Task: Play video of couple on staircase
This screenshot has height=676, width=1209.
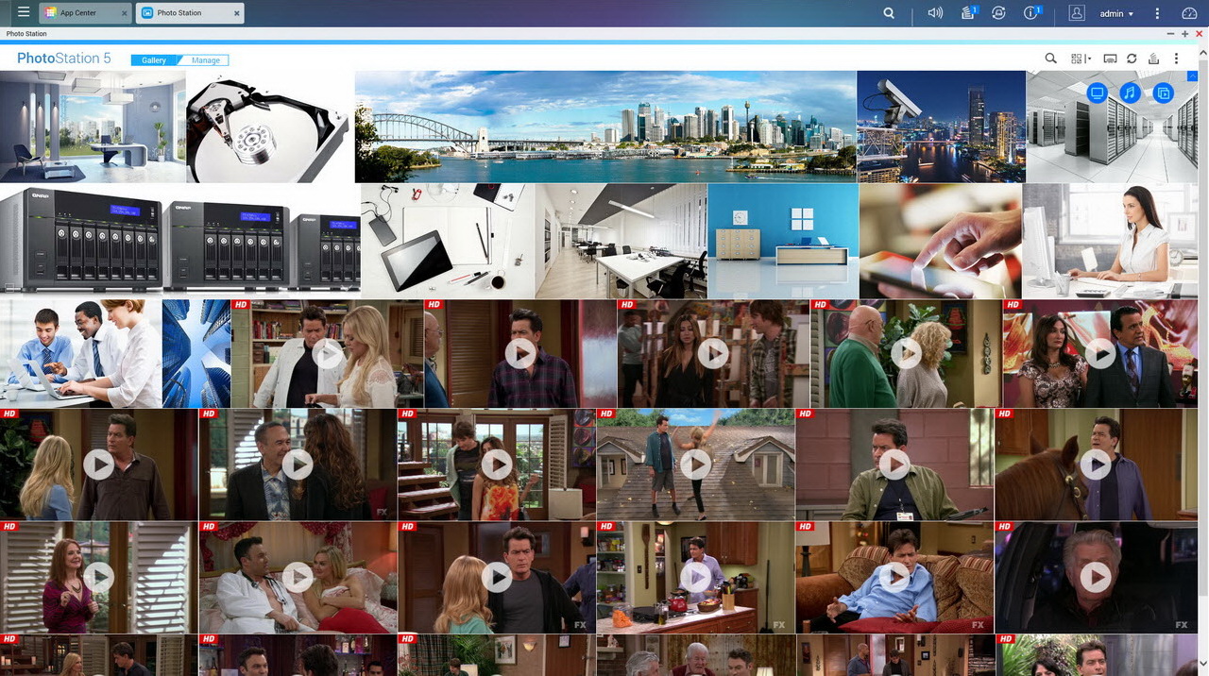Action: [497, 465]
